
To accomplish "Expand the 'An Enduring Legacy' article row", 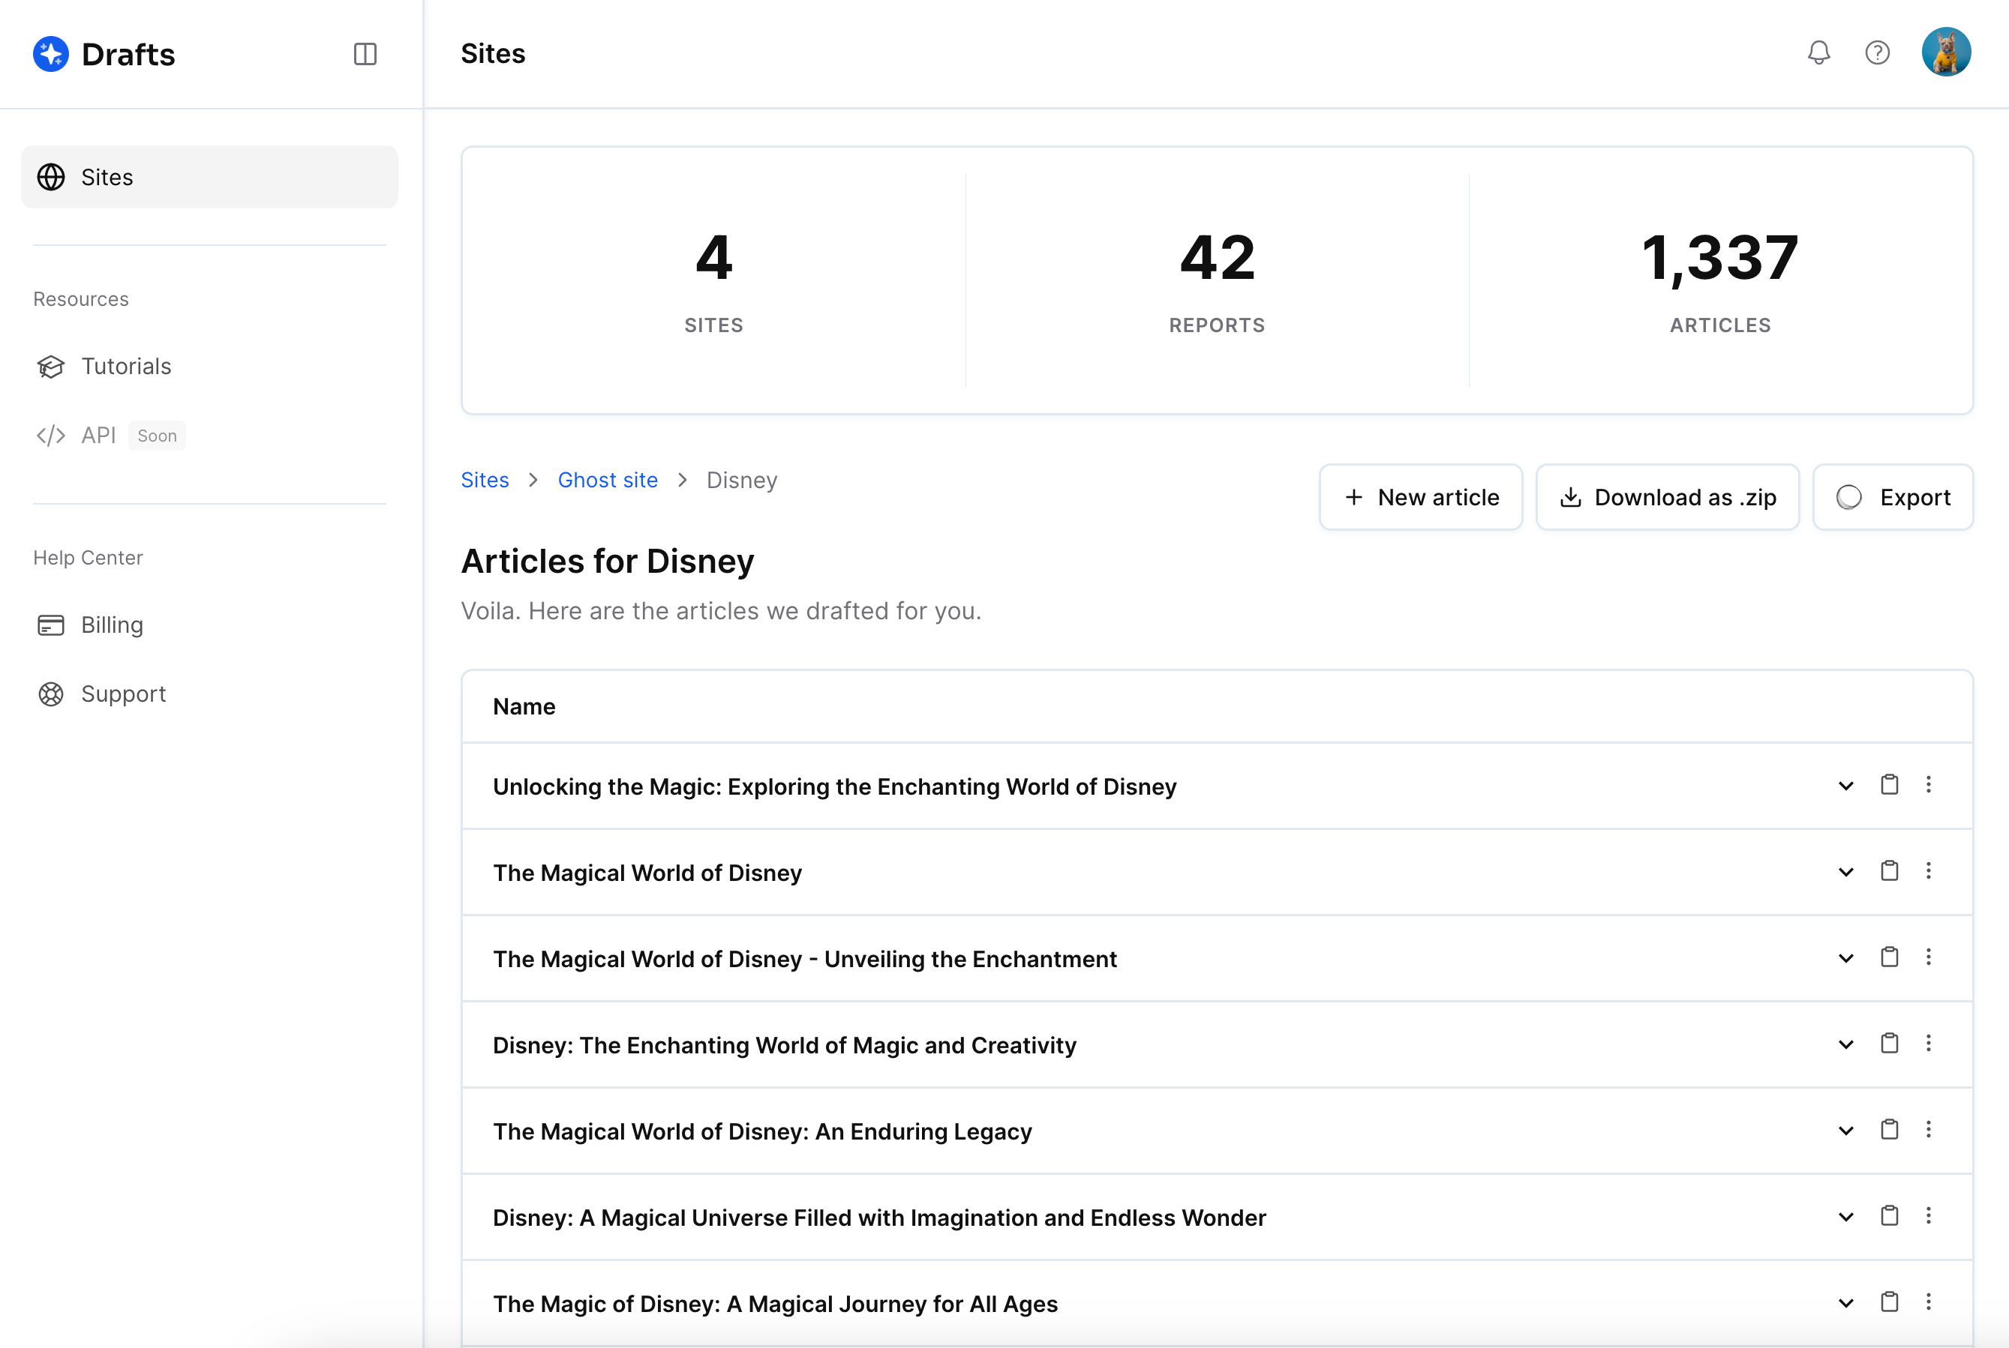I will (1845, 1131).
